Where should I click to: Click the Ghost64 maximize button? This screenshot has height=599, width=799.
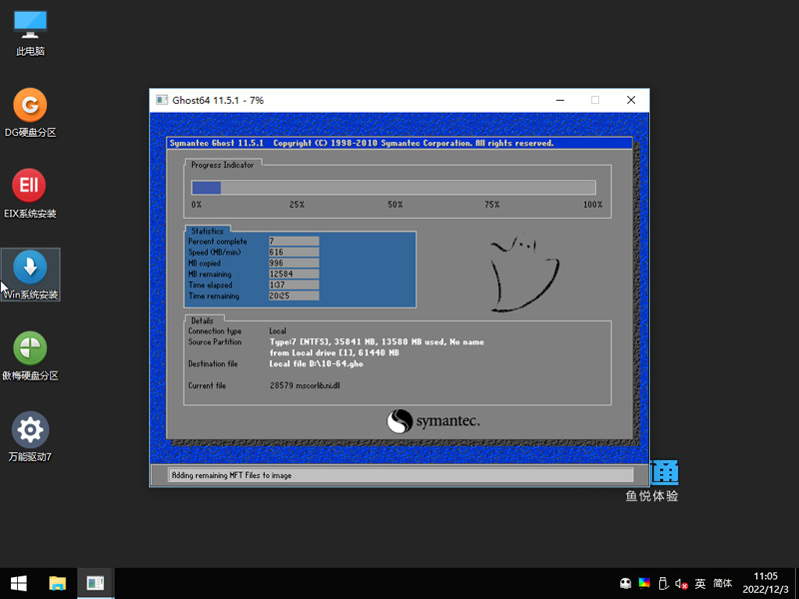click(595, 101)
